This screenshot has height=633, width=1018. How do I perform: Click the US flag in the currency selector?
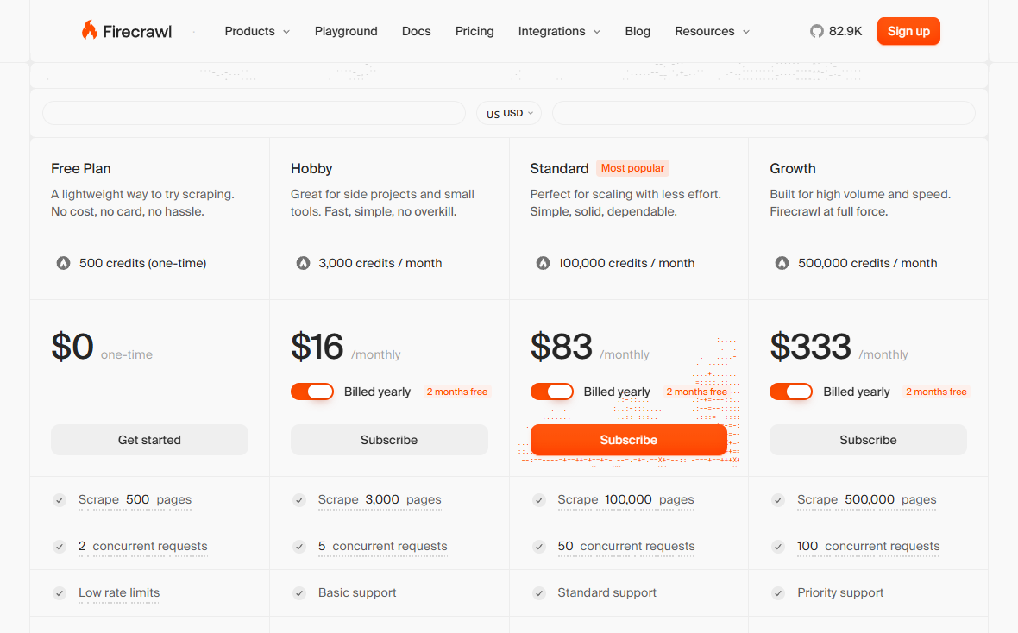click(492, 113)
